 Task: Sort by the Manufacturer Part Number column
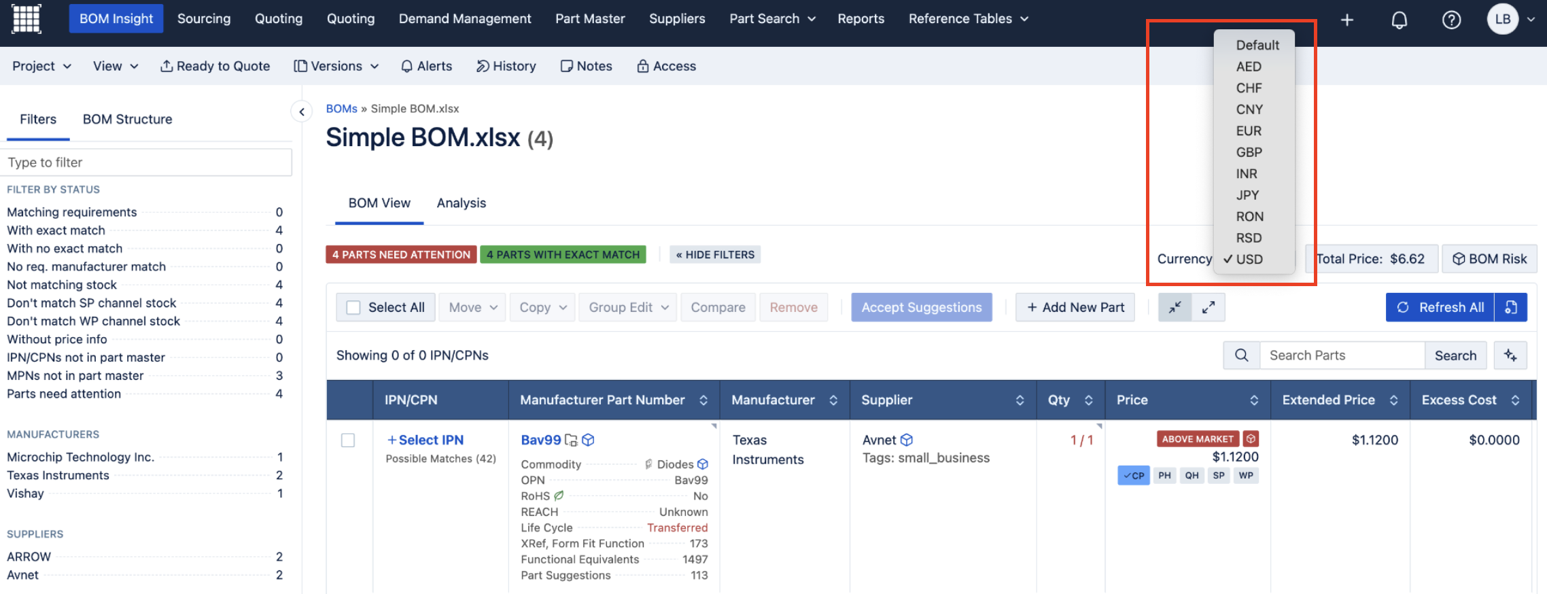[703, 400]
